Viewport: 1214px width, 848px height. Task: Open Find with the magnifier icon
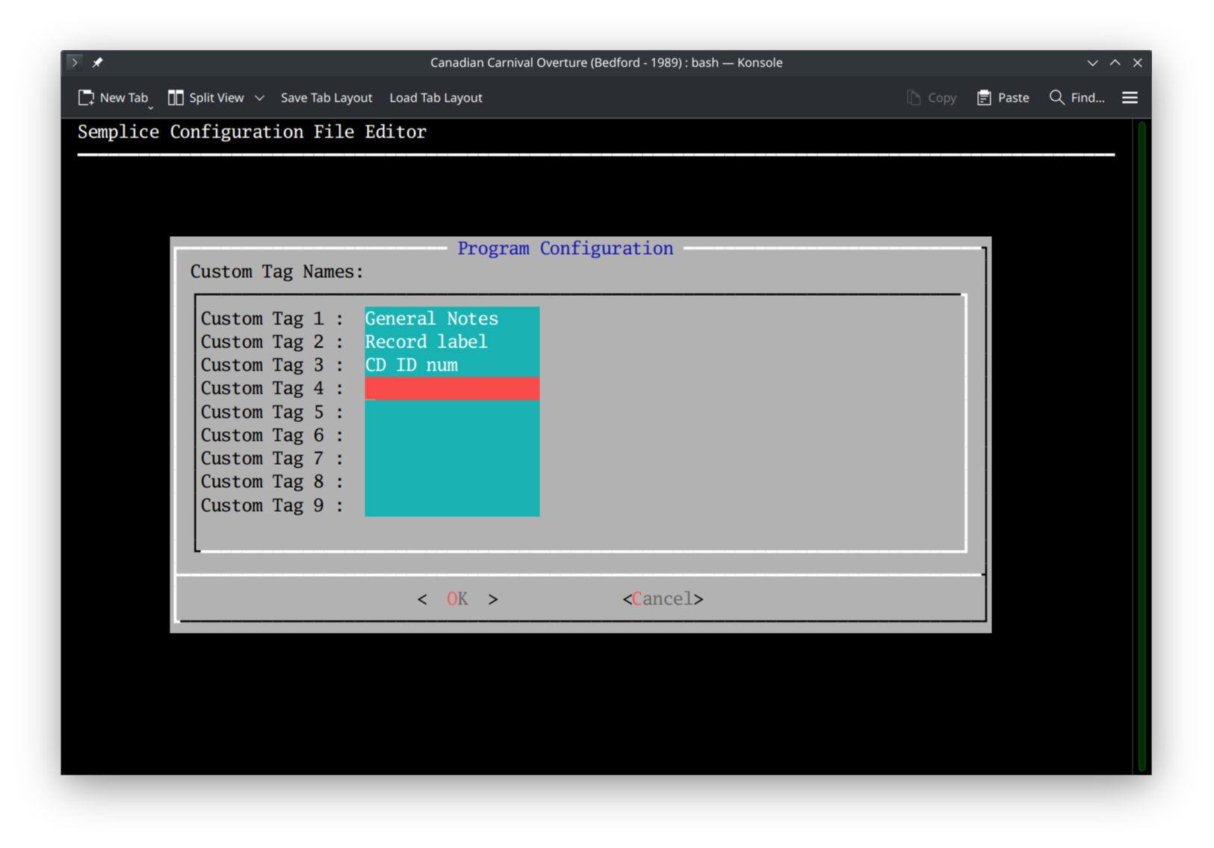(x=1056, y=97)
